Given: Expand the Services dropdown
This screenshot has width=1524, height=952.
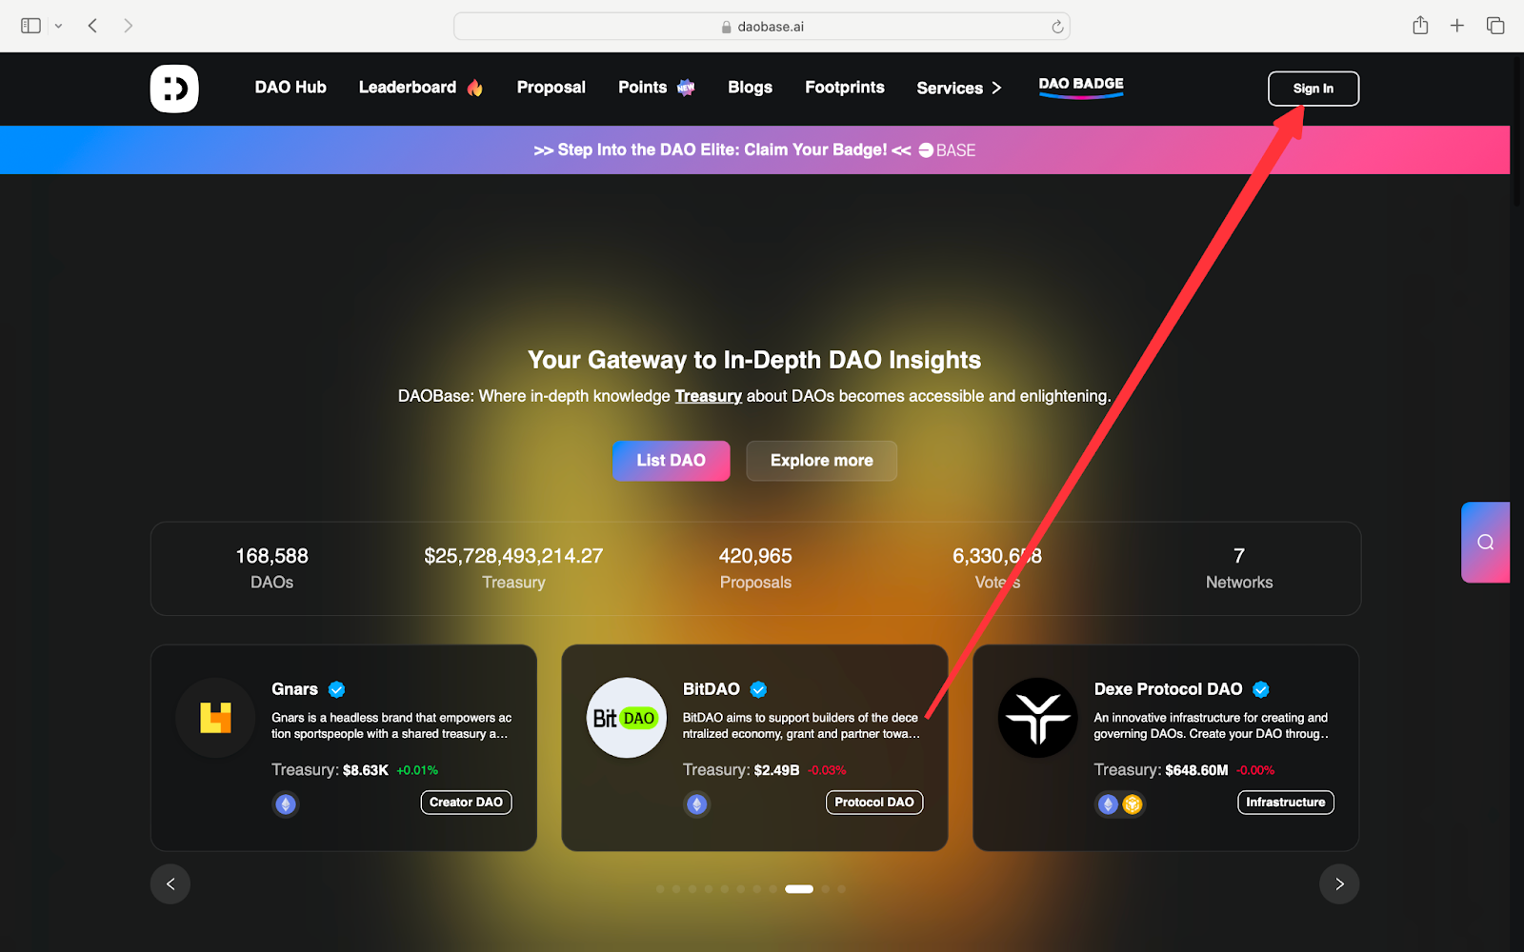Looking at the screenshot, I should [959, 89].
